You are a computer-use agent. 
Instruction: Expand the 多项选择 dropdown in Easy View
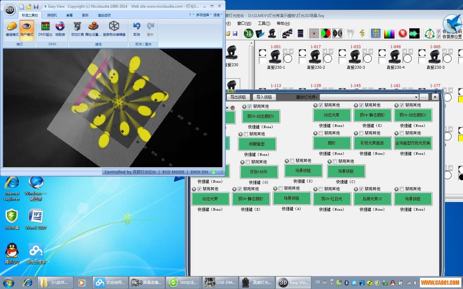coord(204,15)
